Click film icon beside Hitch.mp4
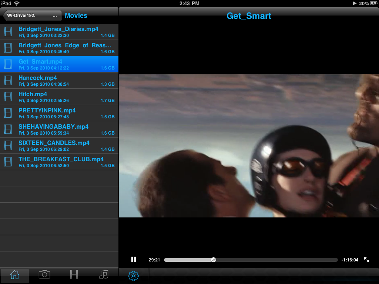This screenshot has width=379, height=284. (8, 97)
